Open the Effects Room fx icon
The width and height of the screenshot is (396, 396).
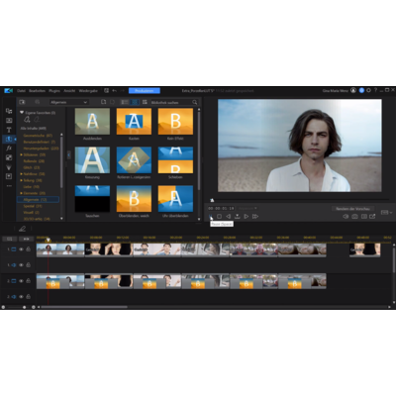click(9, 148)
